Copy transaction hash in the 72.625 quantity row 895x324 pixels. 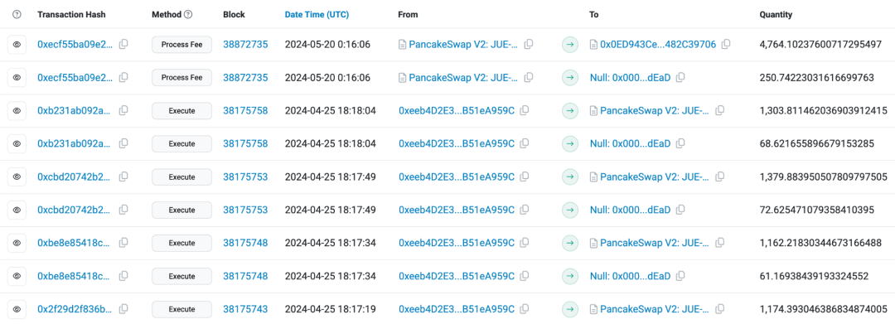(x=123, y=210)
